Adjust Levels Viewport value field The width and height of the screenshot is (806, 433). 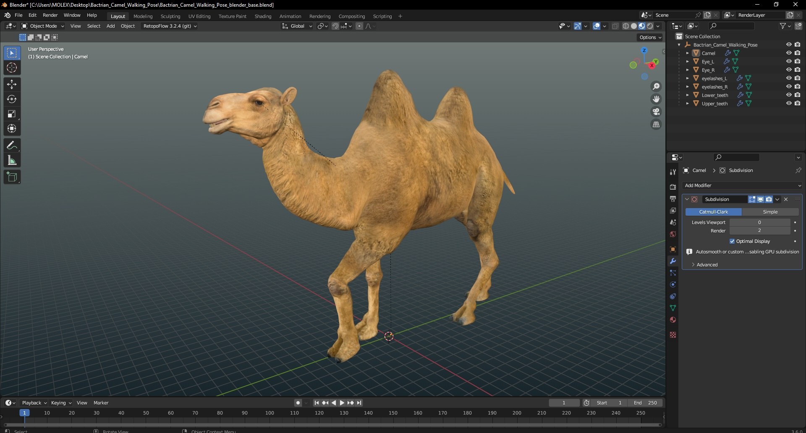759,222
